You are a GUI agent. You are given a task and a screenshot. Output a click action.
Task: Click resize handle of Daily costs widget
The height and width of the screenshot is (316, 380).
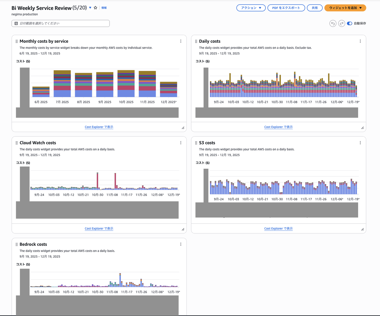coord(363,128)
